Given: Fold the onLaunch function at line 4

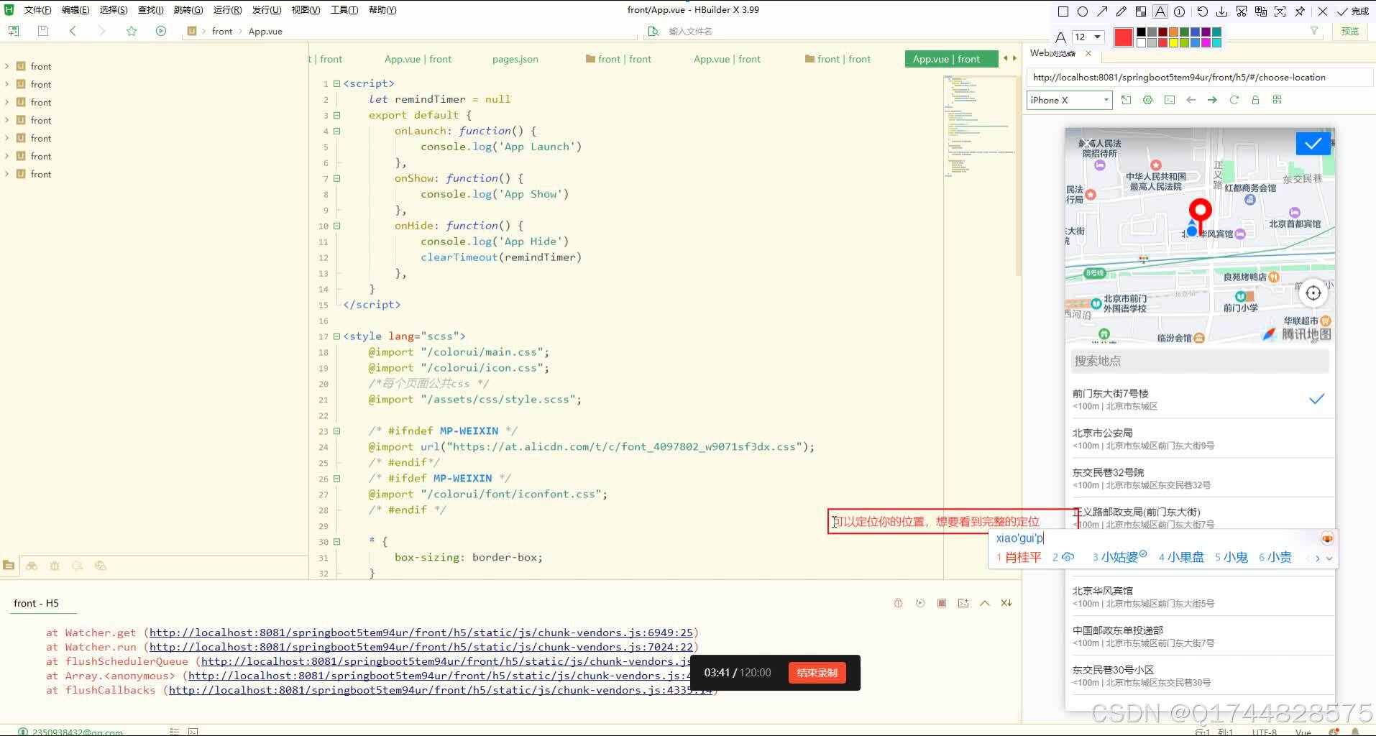Looking at the screenshot, I should (336, 131).
